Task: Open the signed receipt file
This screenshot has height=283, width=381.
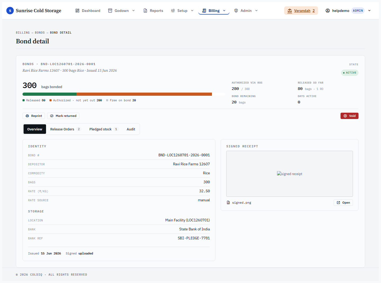Action: pyautogui.click(x=343, y=203)
